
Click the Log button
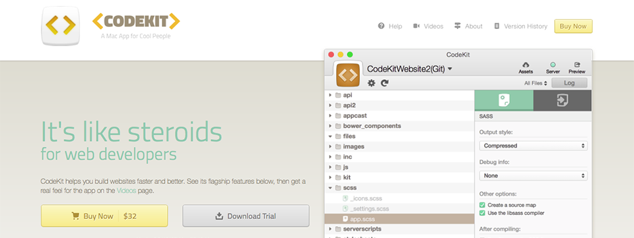(x=569, y=83)
